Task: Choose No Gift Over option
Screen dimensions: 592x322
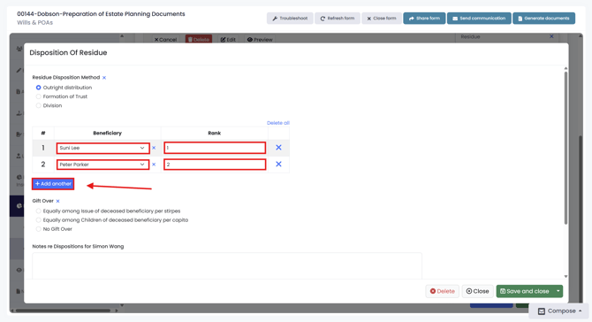Action: point(39,229)
